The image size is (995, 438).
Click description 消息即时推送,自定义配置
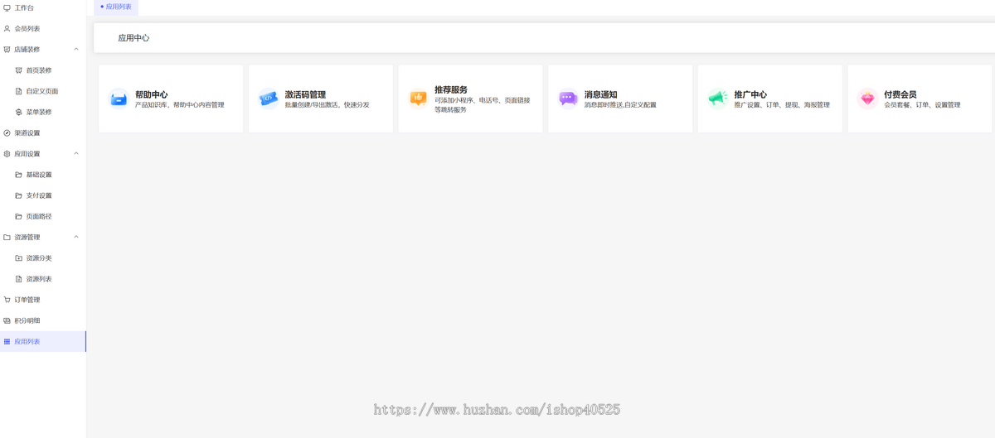click(x=620, y=105)
